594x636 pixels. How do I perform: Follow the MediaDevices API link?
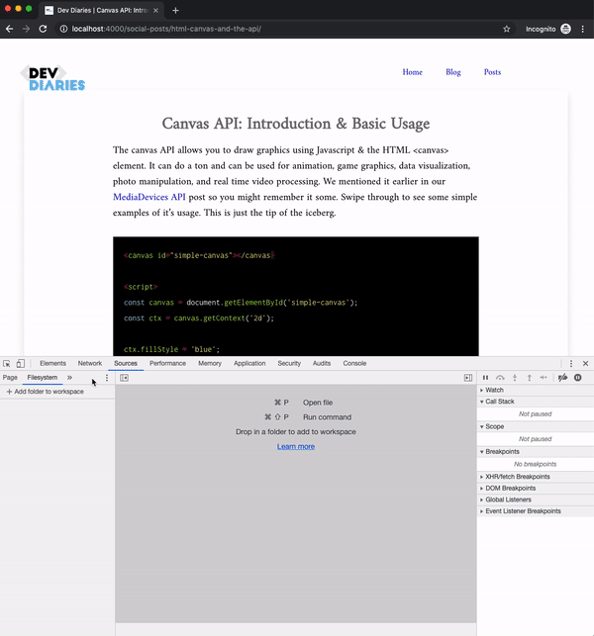pyautogui.click(x=149, y=197)
